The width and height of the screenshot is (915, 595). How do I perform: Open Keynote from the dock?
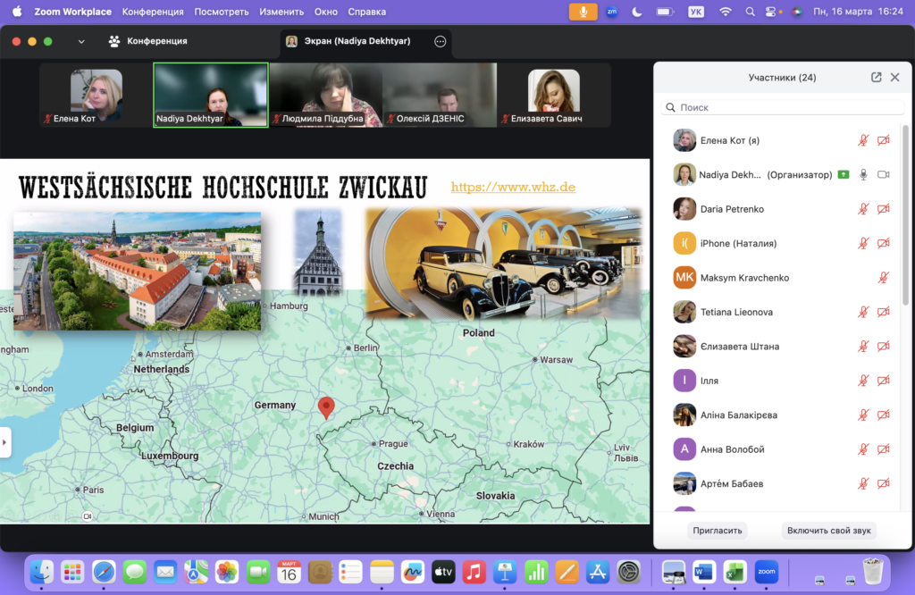[x=505, y=572]
